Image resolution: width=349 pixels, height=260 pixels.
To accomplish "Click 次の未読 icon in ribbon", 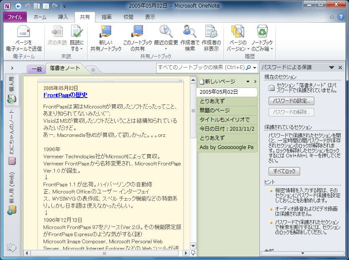I will (57, 31).
